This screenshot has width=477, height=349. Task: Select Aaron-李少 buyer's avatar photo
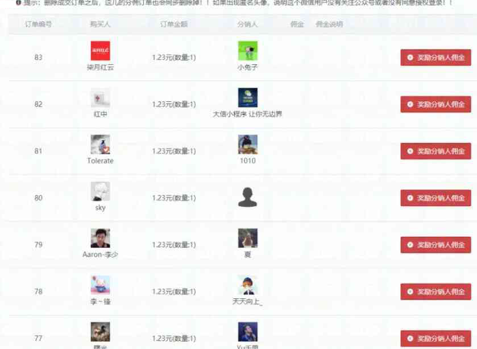coord(101,238)
